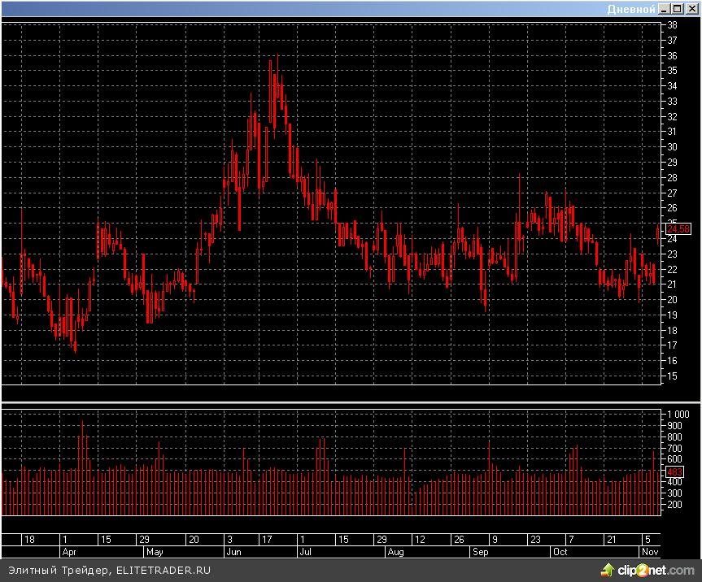
Task: Click the 30 level on price scale
Action: click(673, 147)
